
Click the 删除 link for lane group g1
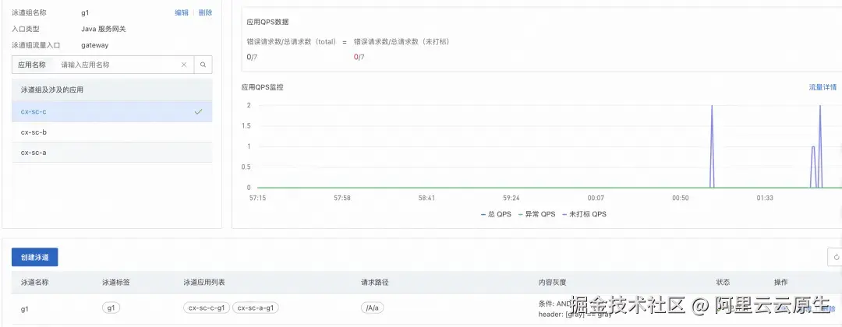(205, 13)
